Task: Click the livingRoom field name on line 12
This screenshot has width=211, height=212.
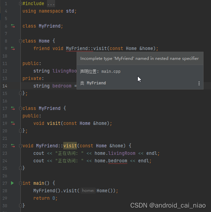Action: click(65, 71)
